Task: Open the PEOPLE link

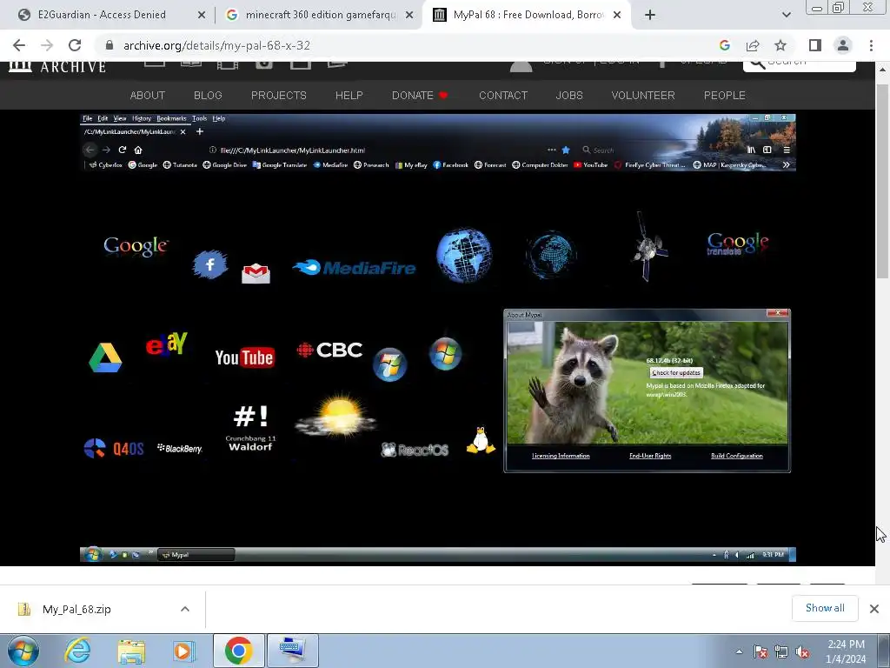Action: coord(724,96)
